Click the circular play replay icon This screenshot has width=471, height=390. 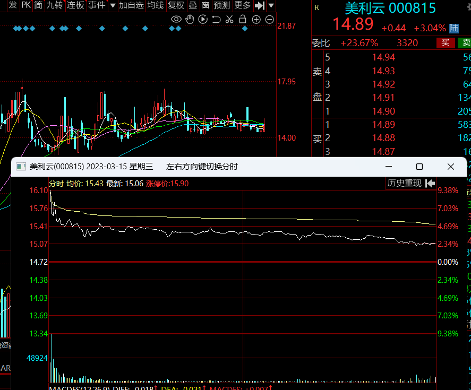pyautogui.click(x=203, y=20)
